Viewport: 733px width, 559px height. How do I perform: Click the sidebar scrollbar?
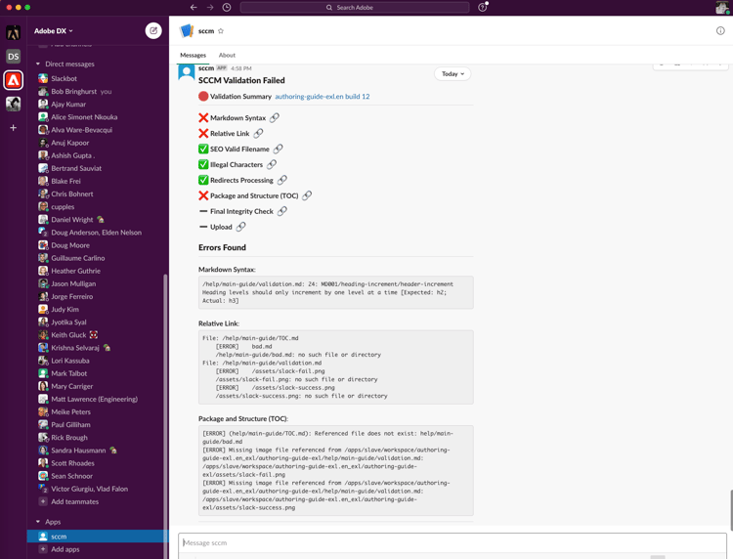tap(165, 416)
